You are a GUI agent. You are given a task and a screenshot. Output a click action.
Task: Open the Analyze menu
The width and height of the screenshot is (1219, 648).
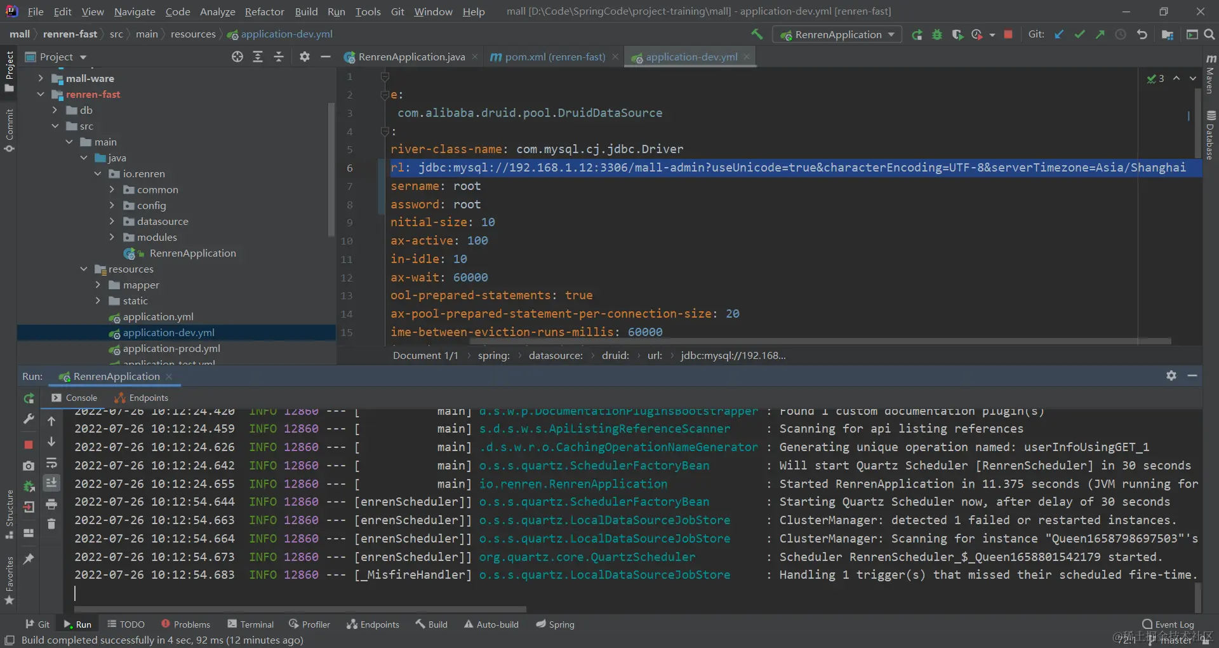click(x=217, y=11)
